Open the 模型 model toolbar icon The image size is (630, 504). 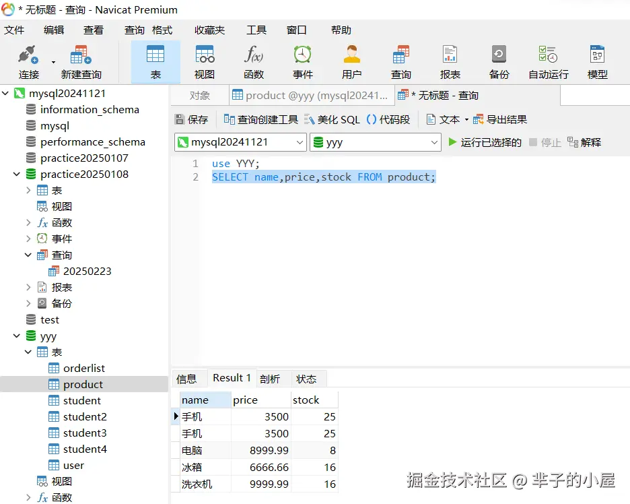point(598,62)
